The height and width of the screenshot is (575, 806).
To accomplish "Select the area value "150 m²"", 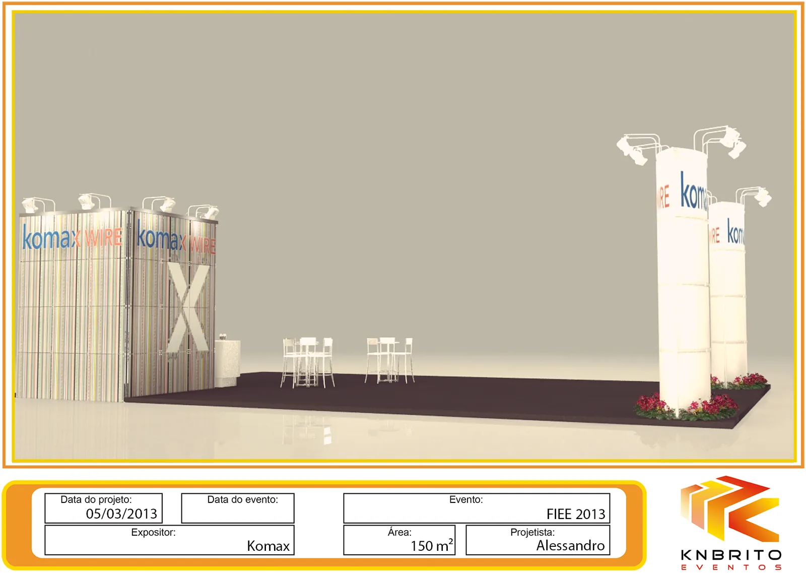I will [432, 545].
